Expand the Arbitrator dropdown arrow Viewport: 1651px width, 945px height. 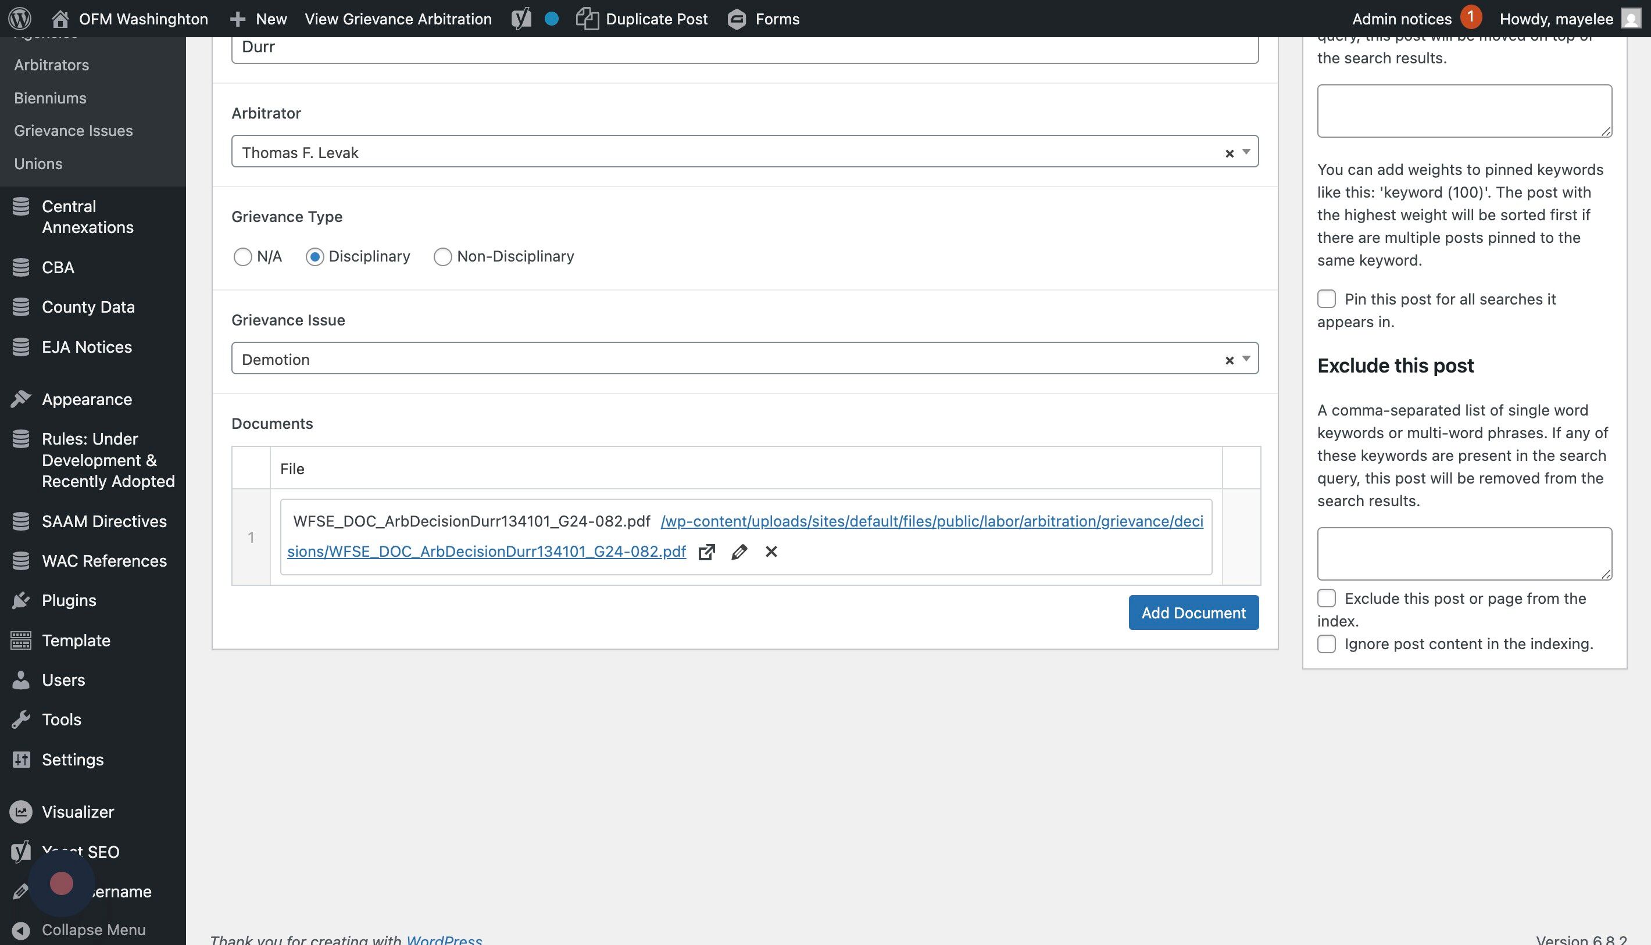click(1246, 152)
